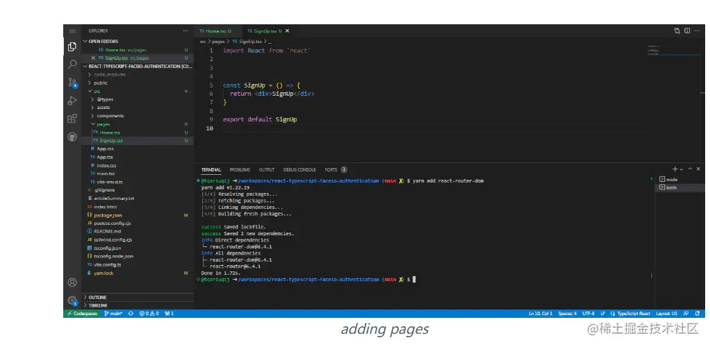Viewport: 710px width, 347px height.
Task: Collapse the Open Editors section
Action: coord(138,41)
